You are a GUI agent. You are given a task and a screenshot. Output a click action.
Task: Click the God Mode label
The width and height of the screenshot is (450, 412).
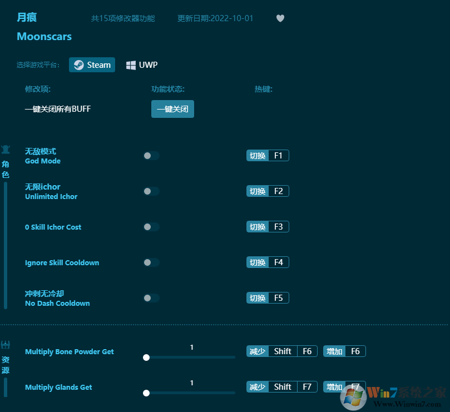(x=43, y=161)
